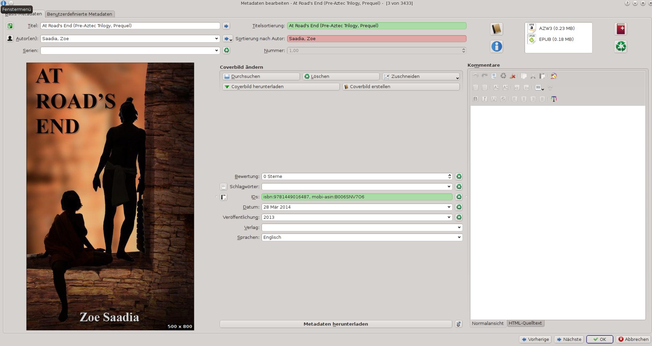Viewport: 652px width, 346px height.
Task: Switch to Benutzerdefinierte Metadaten tab
Action: (x=79, y=14)
